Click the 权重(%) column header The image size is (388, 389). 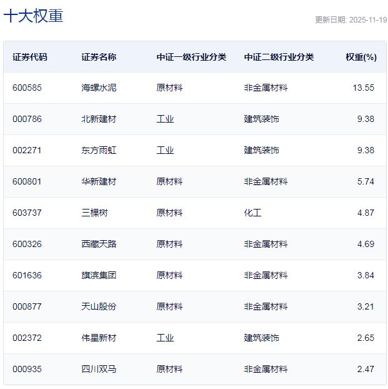pyautogui.click(x=361, y=57)
